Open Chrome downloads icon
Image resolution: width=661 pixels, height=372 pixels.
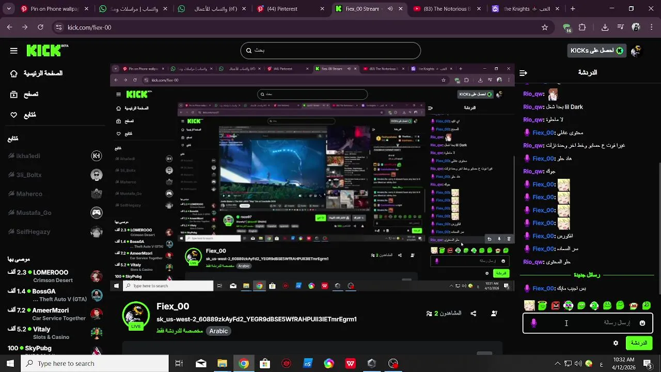[x=605, y=27]
